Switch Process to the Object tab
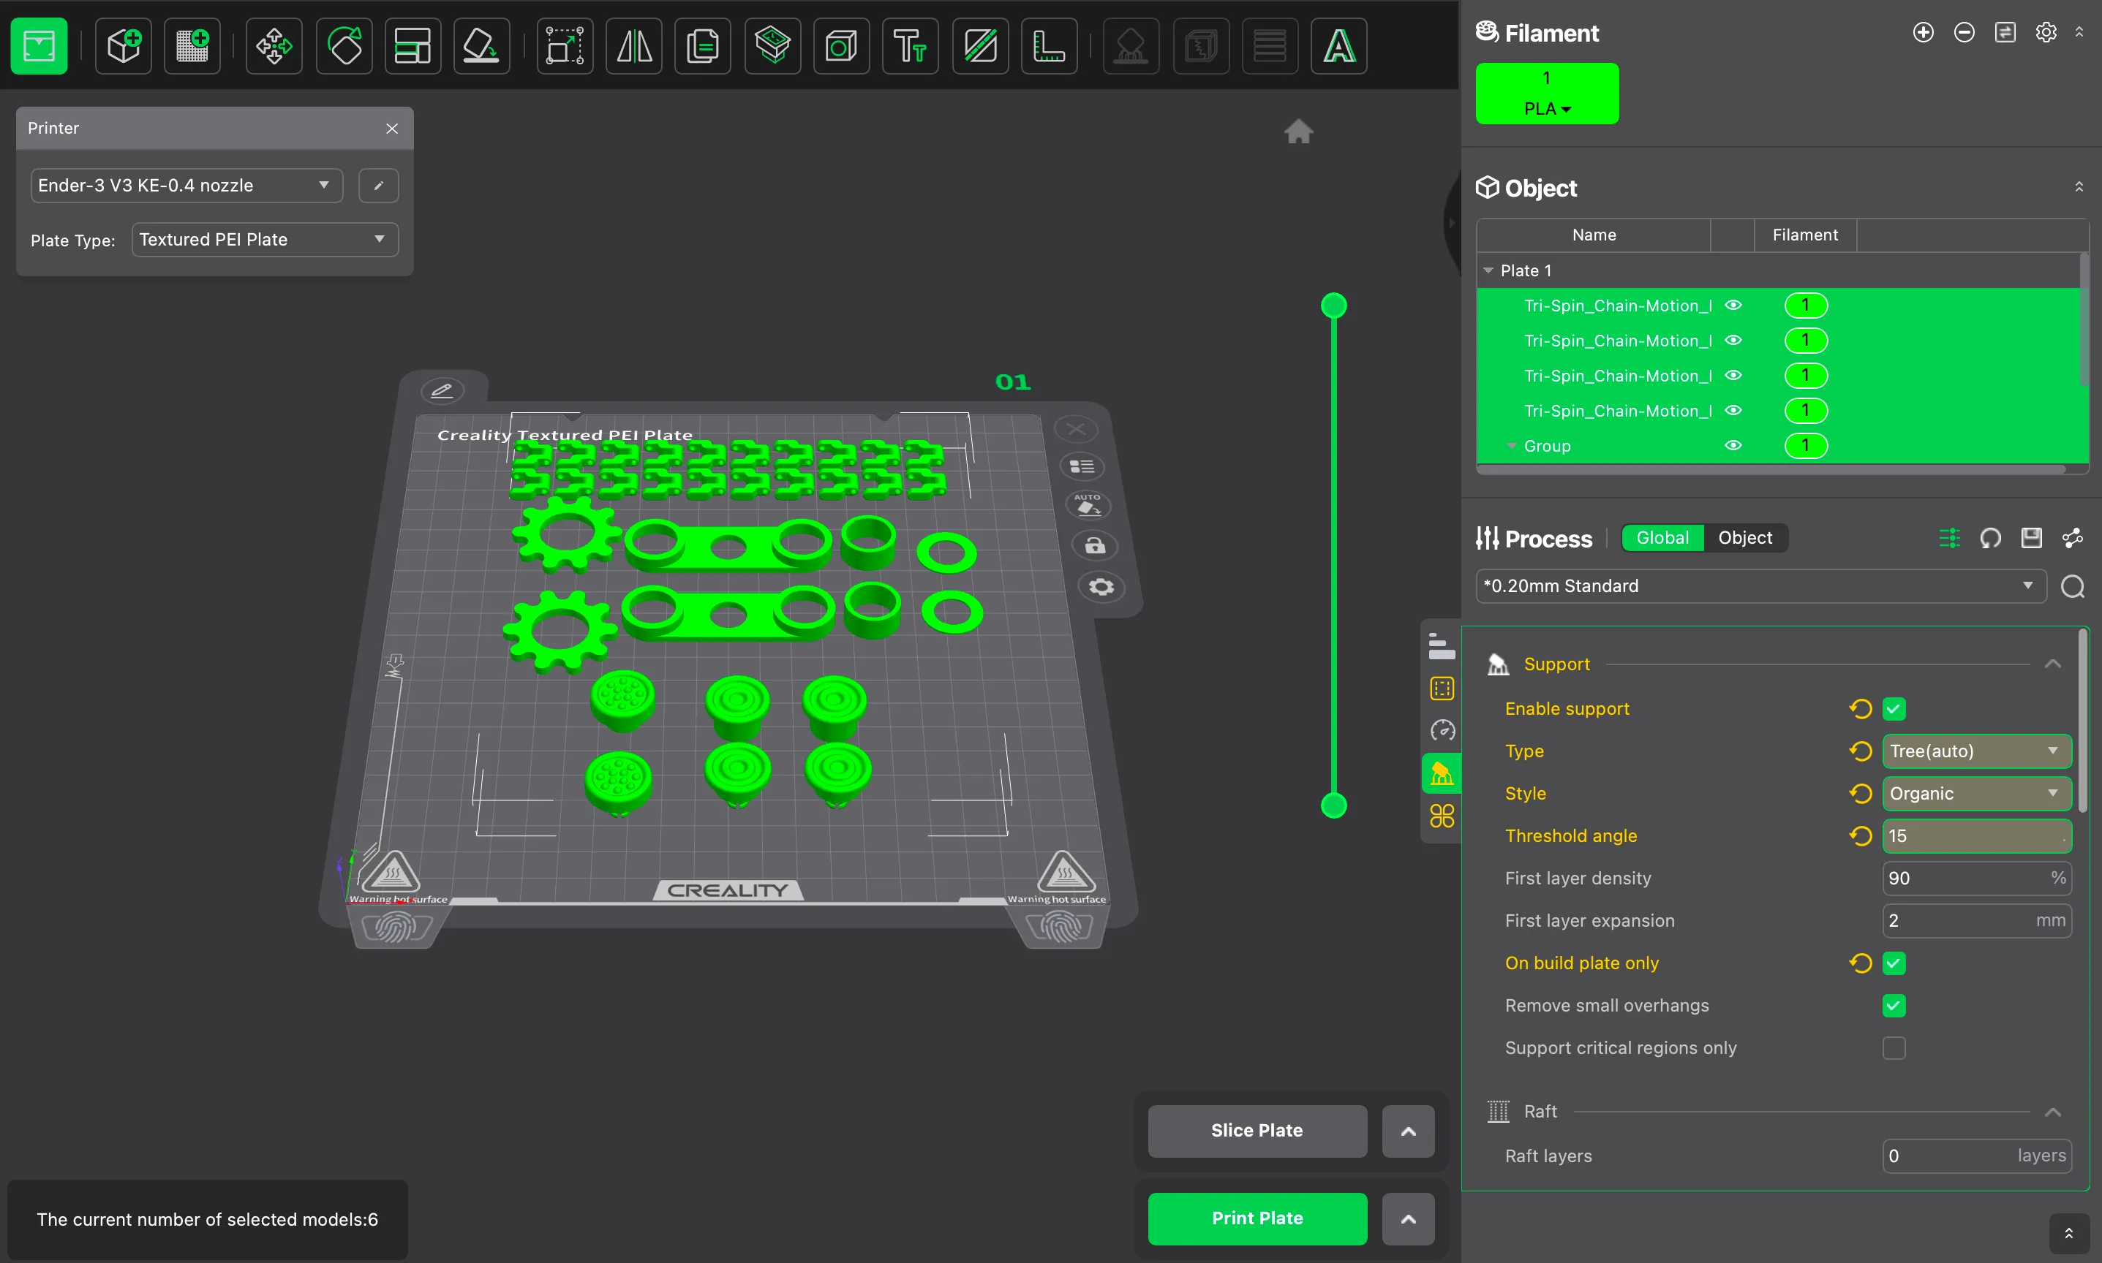The width and height of the screenshot is (2102, 1263). pyautogui.click(x=1744, y=538)
